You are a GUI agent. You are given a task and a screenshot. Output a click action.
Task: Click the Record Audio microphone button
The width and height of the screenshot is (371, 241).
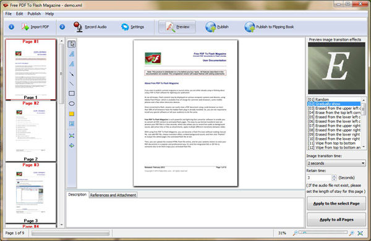point(90,27)
